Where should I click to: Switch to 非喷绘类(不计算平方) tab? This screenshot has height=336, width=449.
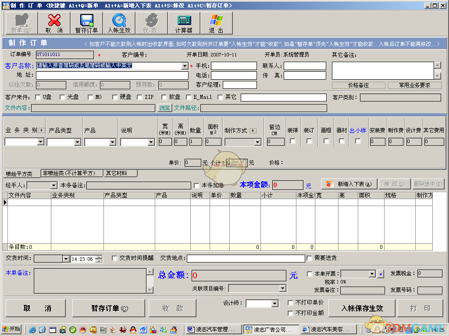coord(71,173)
